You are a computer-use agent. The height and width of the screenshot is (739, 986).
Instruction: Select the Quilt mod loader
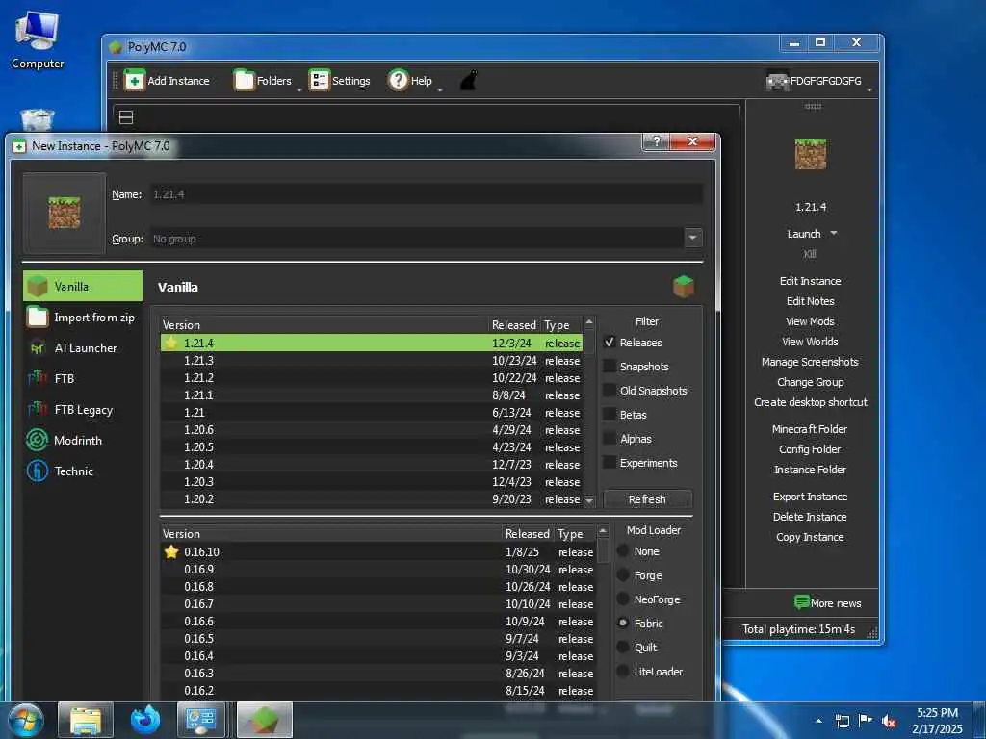623,648
